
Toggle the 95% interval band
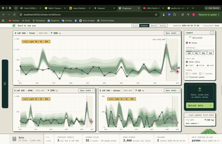pyautogui.click(x=210, y=52)
